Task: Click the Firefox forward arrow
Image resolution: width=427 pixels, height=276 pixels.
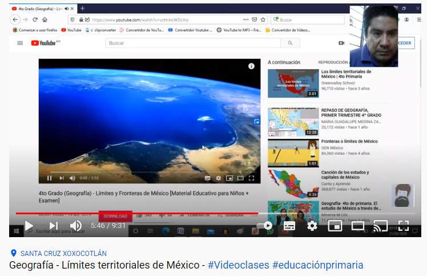Action: pos(25,19)
